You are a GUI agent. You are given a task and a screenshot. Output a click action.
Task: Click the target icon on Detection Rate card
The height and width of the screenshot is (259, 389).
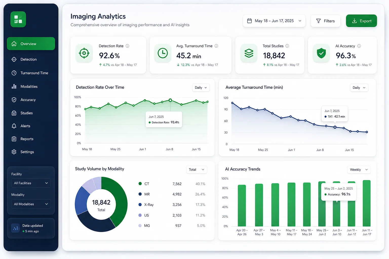coord(84,53)
